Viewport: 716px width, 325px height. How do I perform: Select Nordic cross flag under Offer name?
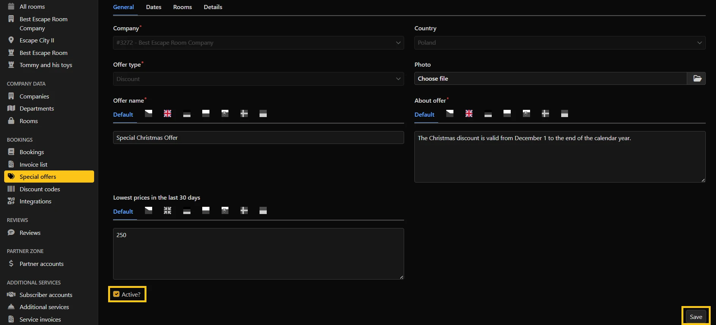[244, 114]
